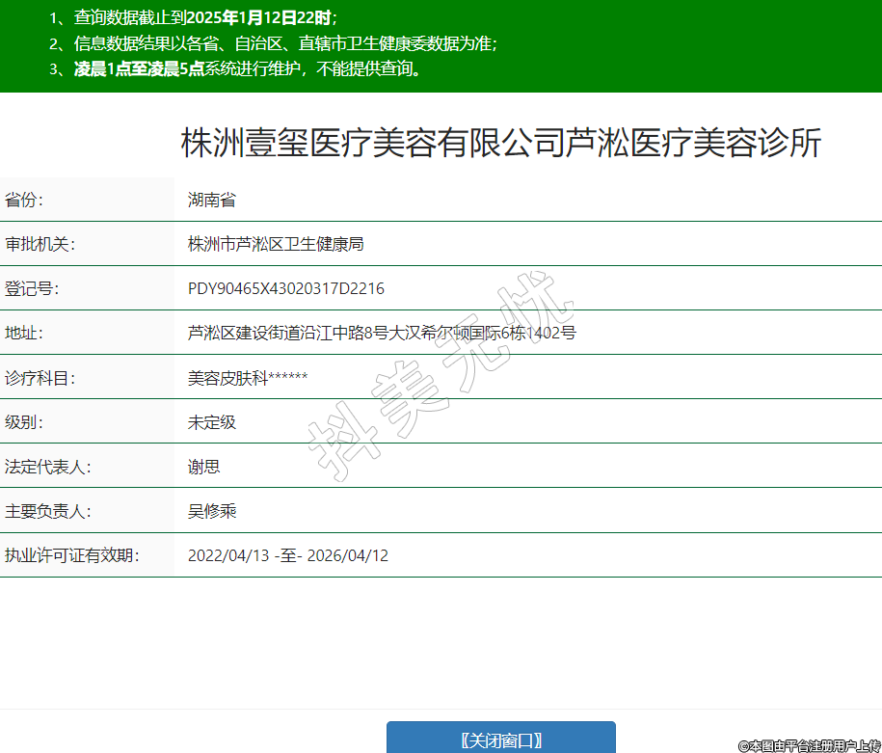Screen dimensions: 882x753
Task: Select the 美容皮肤科****** department value
Action: (248, 378)
